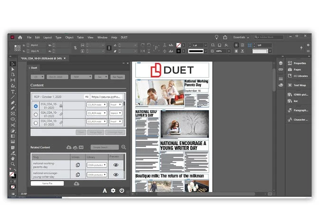Click the Home icon in menu bar

pos(20,37)
